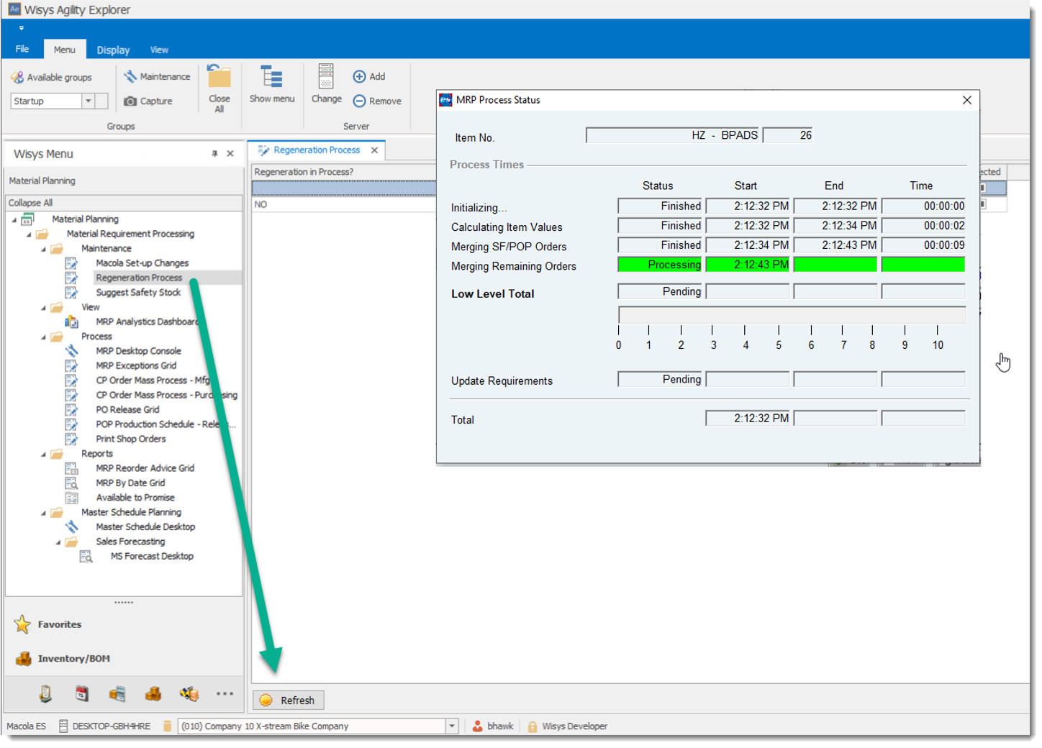Click the Collapse All button

tap(124, 203)
